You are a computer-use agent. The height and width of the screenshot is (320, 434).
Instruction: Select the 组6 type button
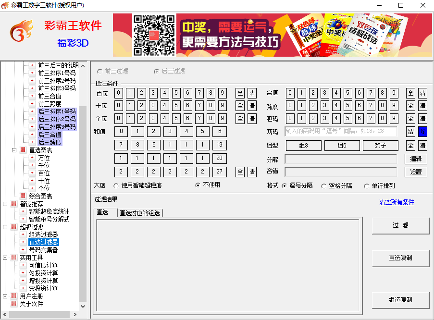point(342,145)
